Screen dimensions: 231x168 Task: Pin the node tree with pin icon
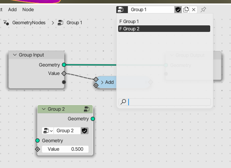tap(203, 10)
